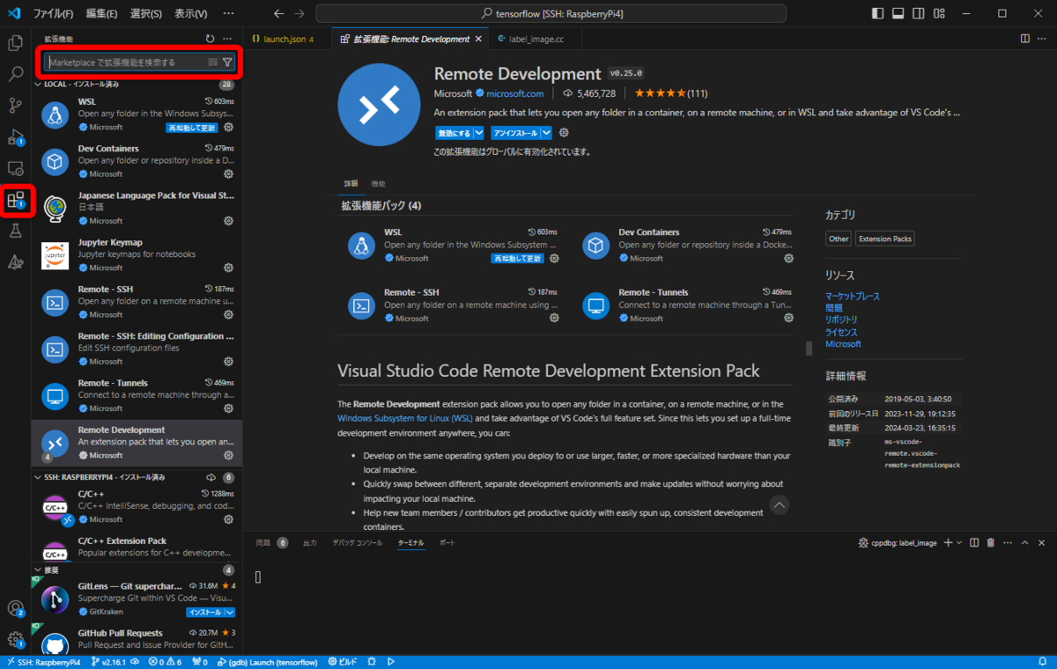
Task: Open the Windows Subsystem for Linux (WSL) link
Action: point(405,418)
